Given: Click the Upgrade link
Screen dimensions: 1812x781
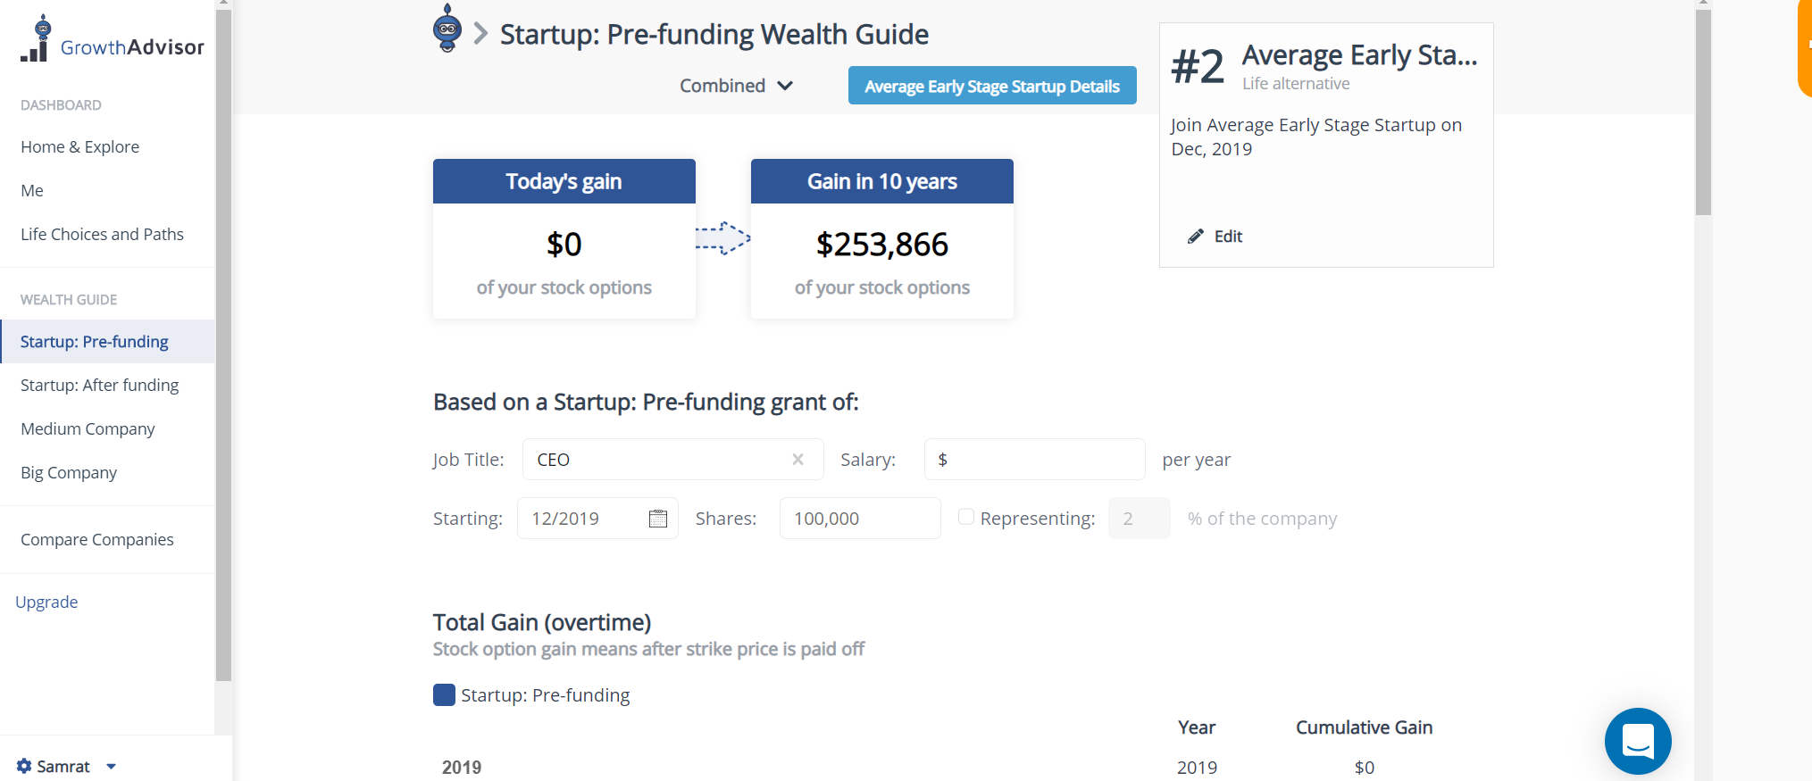Looking at the screenshot, I should [x=46, y=602].
